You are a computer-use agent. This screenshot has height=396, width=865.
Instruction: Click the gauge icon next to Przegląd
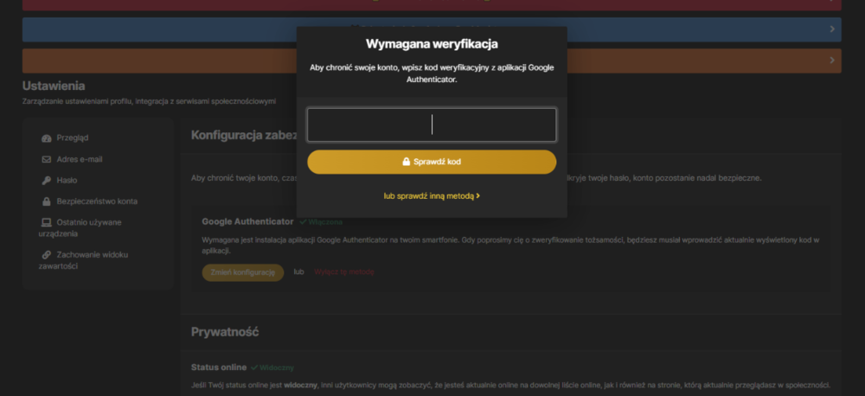(47, 137)
